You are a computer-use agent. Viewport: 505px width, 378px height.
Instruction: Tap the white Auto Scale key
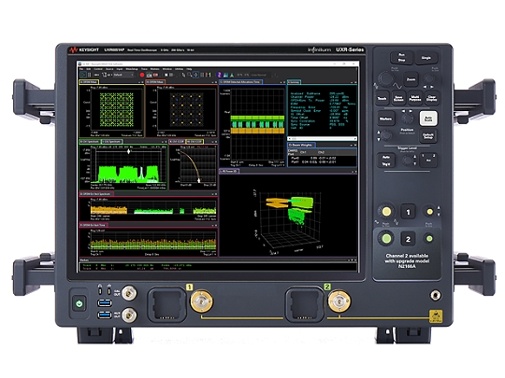click(428, 119)
